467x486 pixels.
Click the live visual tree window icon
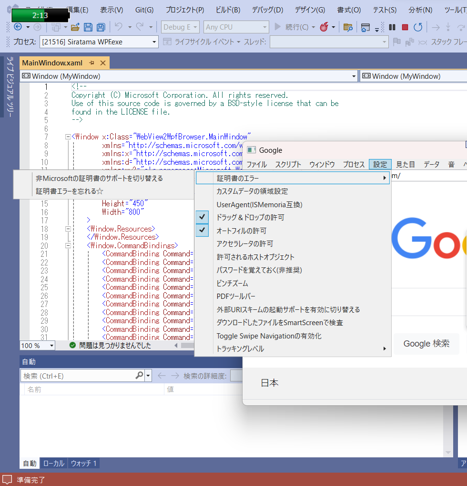(x=365, y=27)
